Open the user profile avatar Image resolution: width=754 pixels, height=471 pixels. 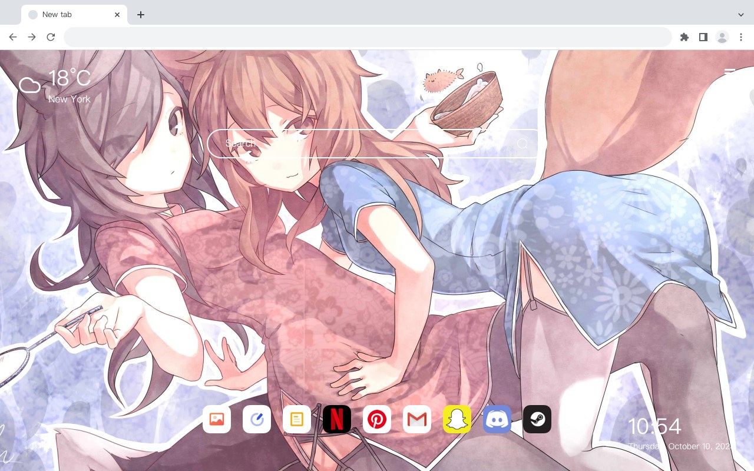[722, 37]
